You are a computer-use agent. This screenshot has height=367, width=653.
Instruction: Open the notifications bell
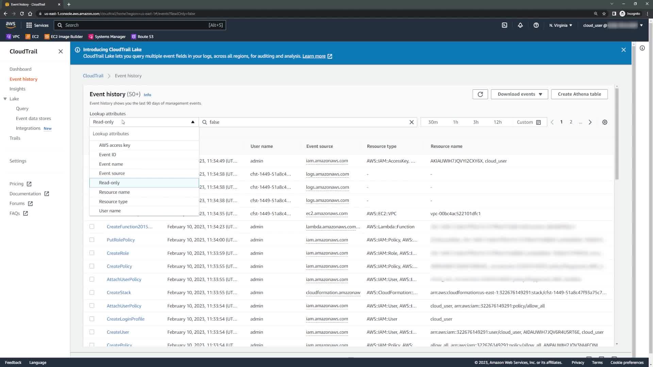[520, 25]
